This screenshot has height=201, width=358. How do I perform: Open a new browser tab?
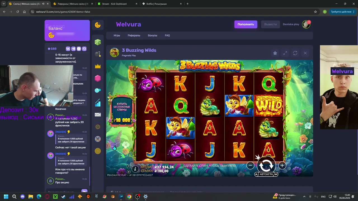(x=187, y=4)
